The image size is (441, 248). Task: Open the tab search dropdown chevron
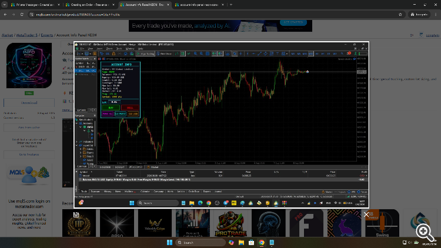(5, 5)
